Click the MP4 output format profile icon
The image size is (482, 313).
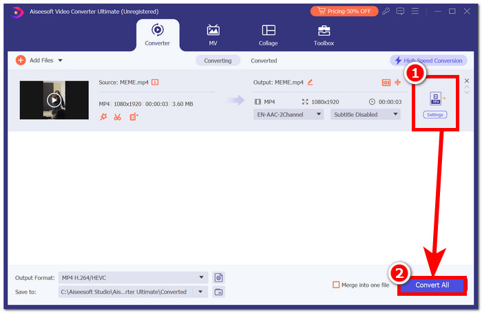tap(435, 98)
